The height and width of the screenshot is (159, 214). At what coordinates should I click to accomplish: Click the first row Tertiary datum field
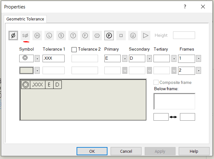162,58
